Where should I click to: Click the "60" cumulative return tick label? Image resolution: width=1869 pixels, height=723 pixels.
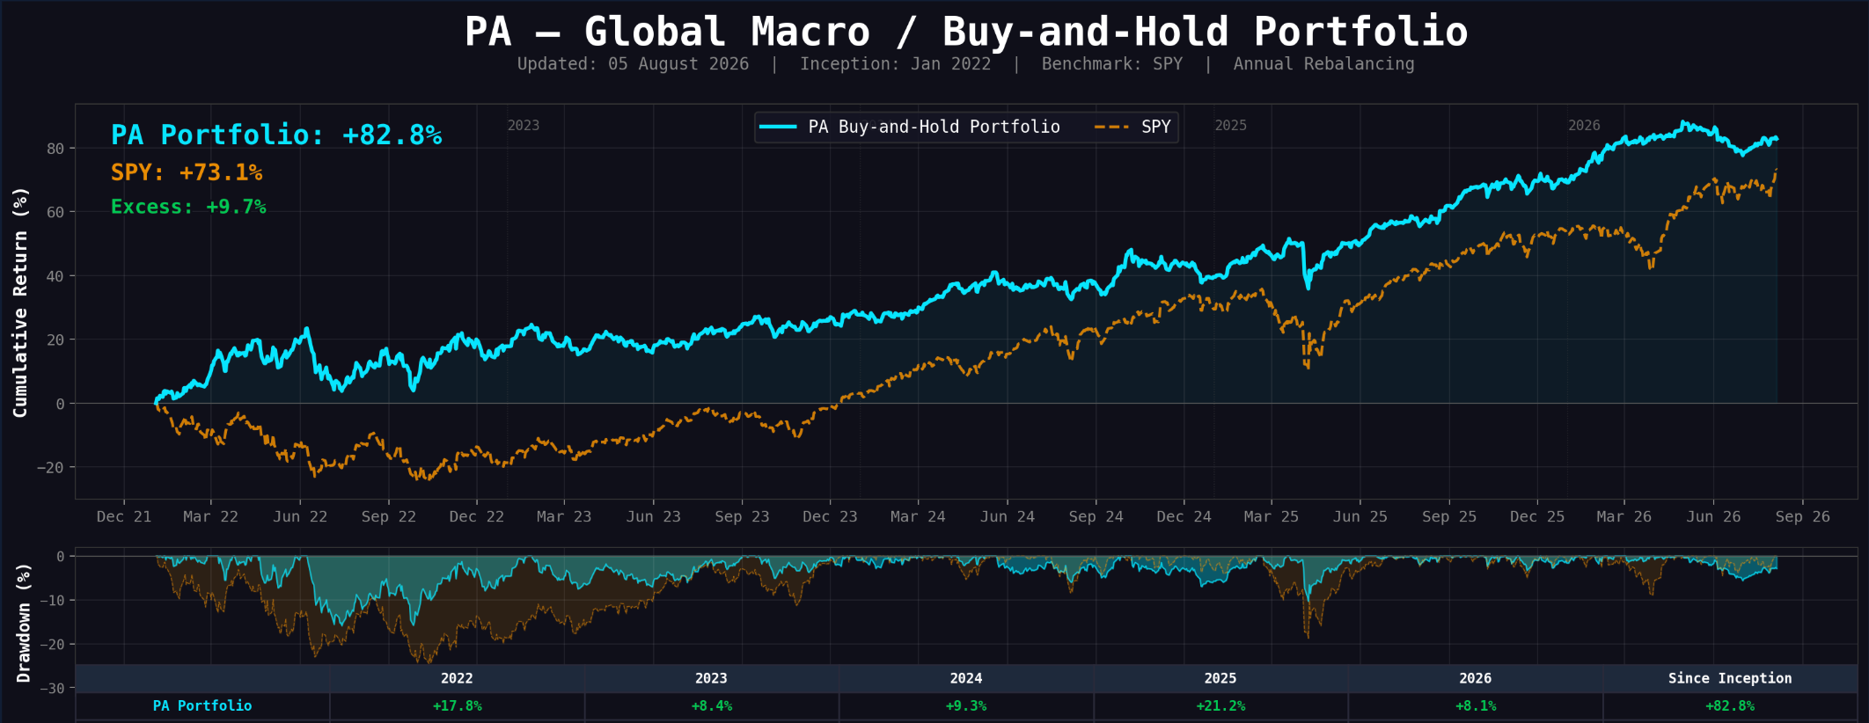(x=55, y=212)
